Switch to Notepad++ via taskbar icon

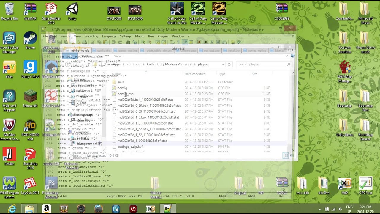coord(168,209)
